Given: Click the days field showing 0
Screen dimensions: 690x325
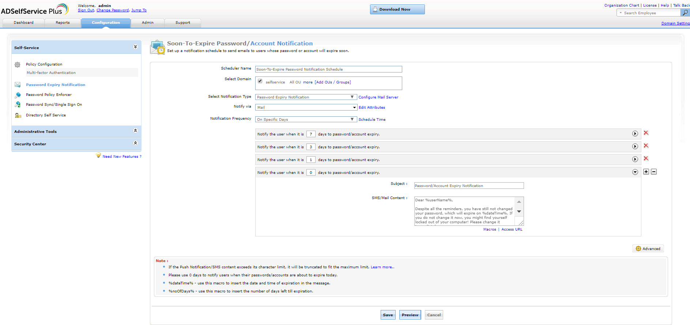Looking at the screenshot, I should click(311, 172).
